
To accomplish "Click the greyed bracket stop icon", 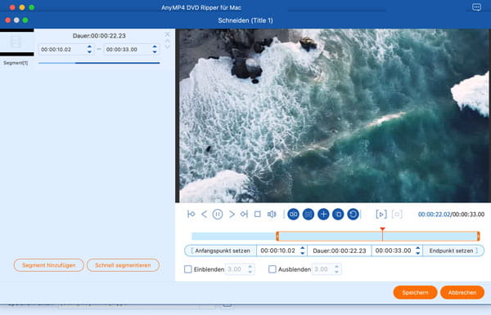I will (x=397, y=214).
